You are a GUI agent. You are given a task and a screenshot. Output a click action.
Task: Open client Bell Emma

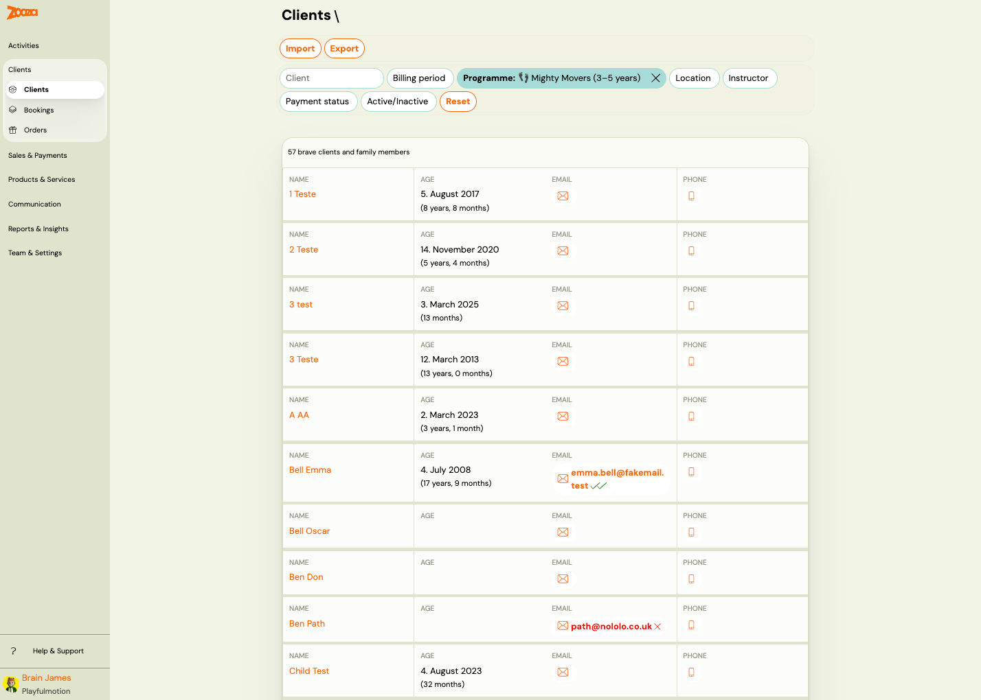310,469
